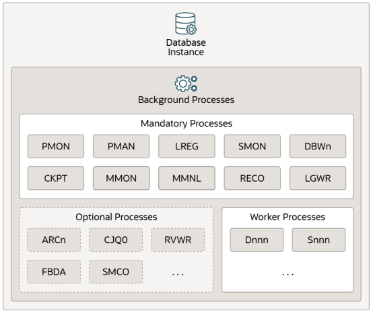The image size is (373, 313).
Task: Choose the FBDA optional process box
Action: [x=54, y=272]
